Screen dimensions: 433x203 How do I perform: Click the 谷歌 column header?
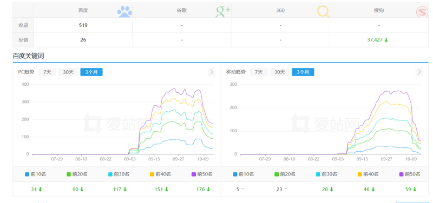[x=182, y=11]
